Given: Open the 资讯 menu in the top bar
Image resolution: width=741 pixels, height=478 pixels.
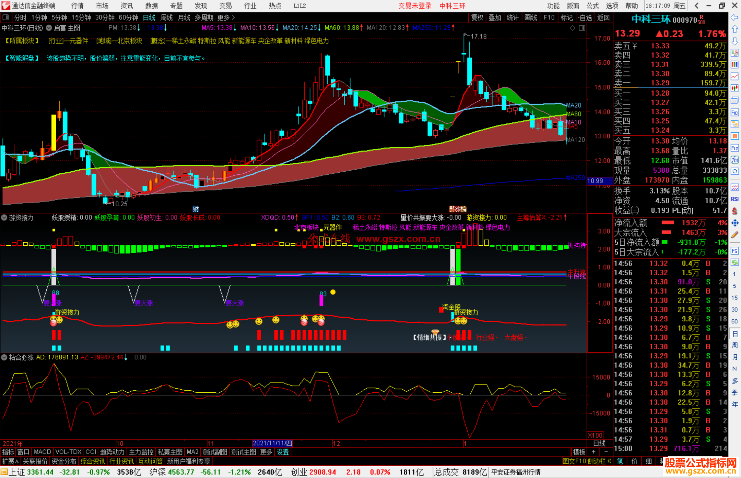Looking at the screenshot, I should coord(127,6).
